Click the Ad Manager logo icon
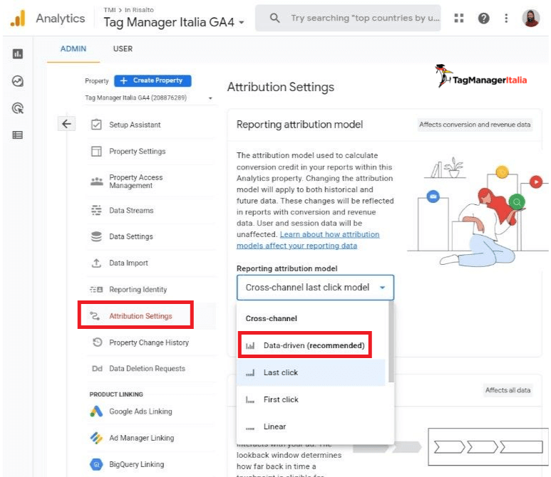551x477 pixels. 96,438
